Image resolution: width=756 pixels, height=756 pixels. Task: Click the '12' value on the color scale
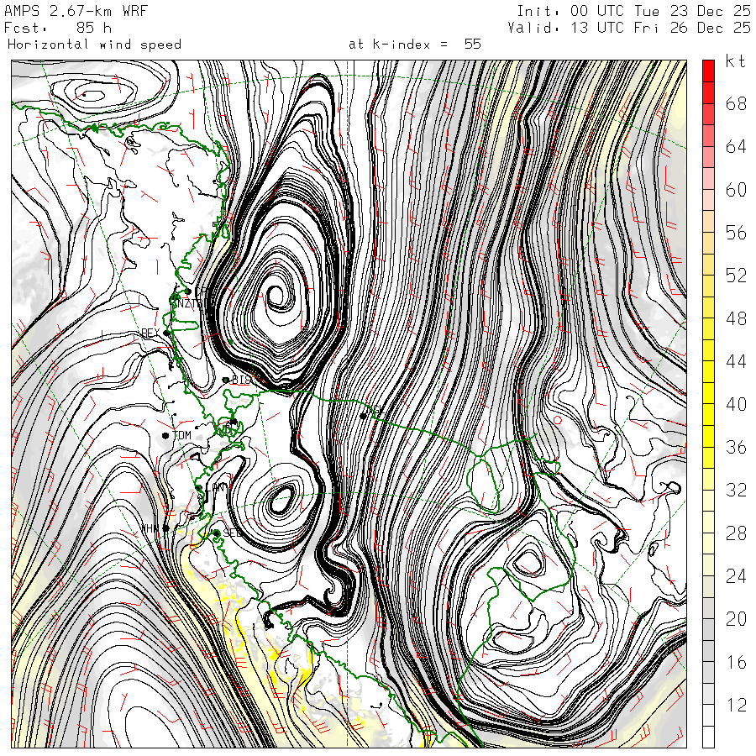pos(736,706)
